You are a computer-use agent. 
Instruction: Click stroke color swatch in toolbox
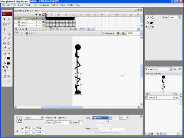pyautogui.click(x=8, y=58)
